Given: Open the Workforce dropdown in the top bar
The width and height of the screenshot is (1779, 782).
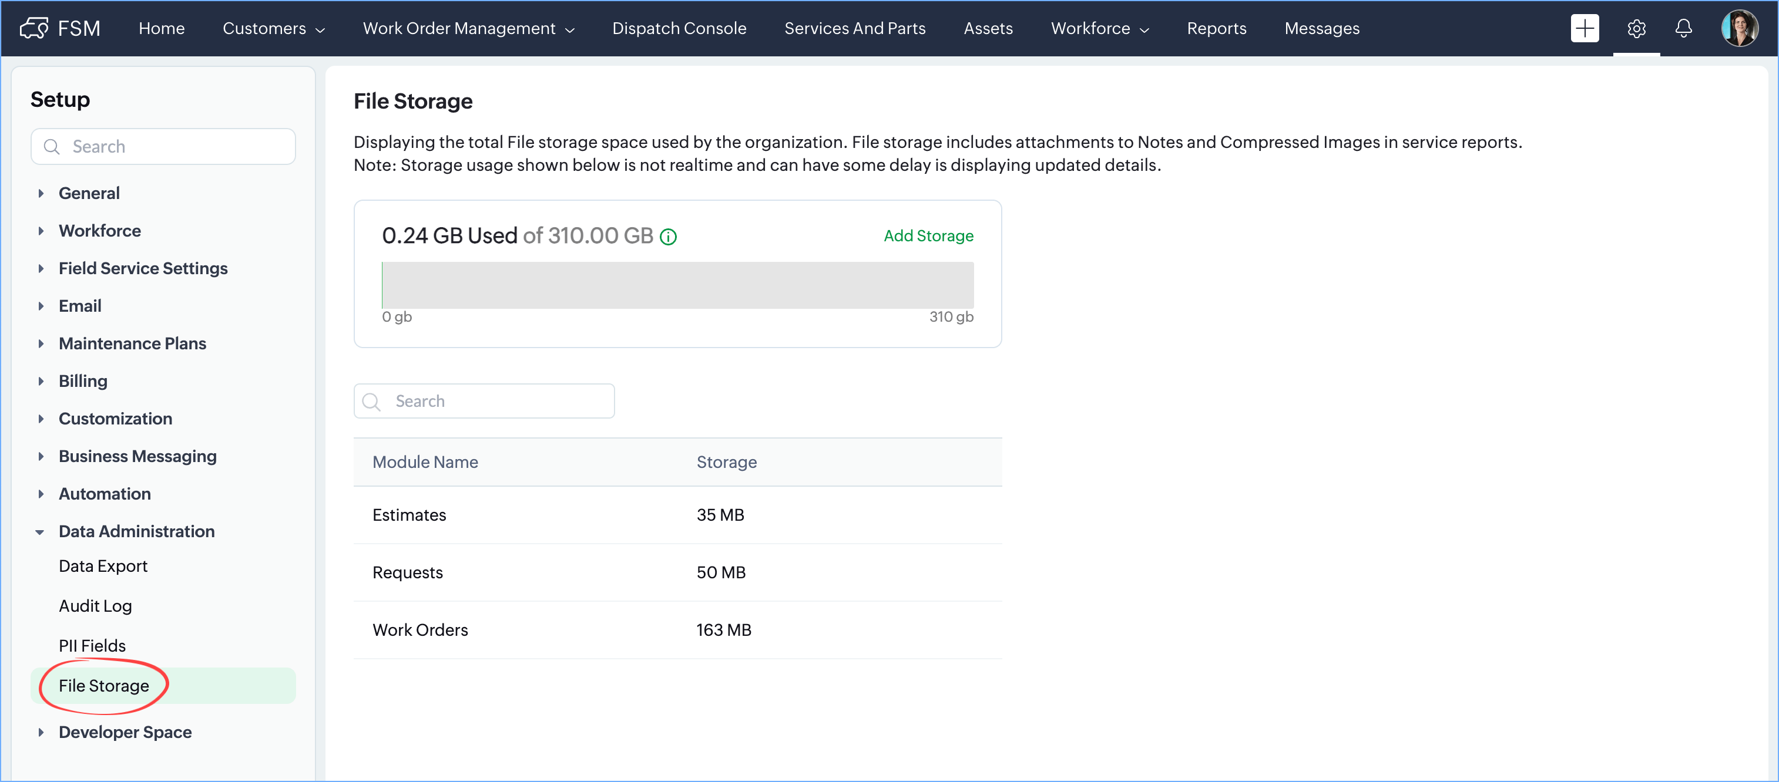Looking at the screenshot, I should click(1099, 28).
